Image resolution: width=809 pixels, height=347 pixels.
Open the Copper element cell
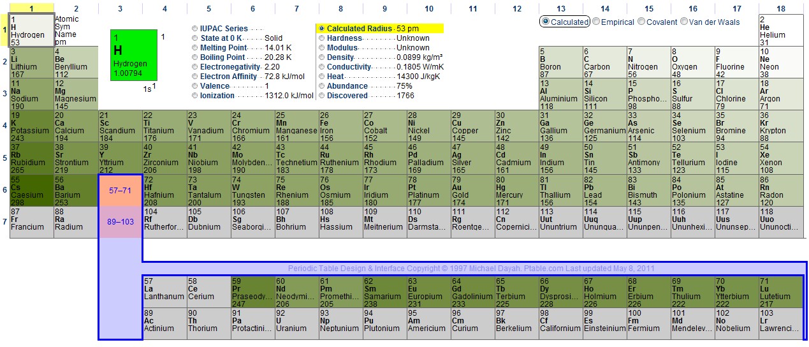(472, 126)
